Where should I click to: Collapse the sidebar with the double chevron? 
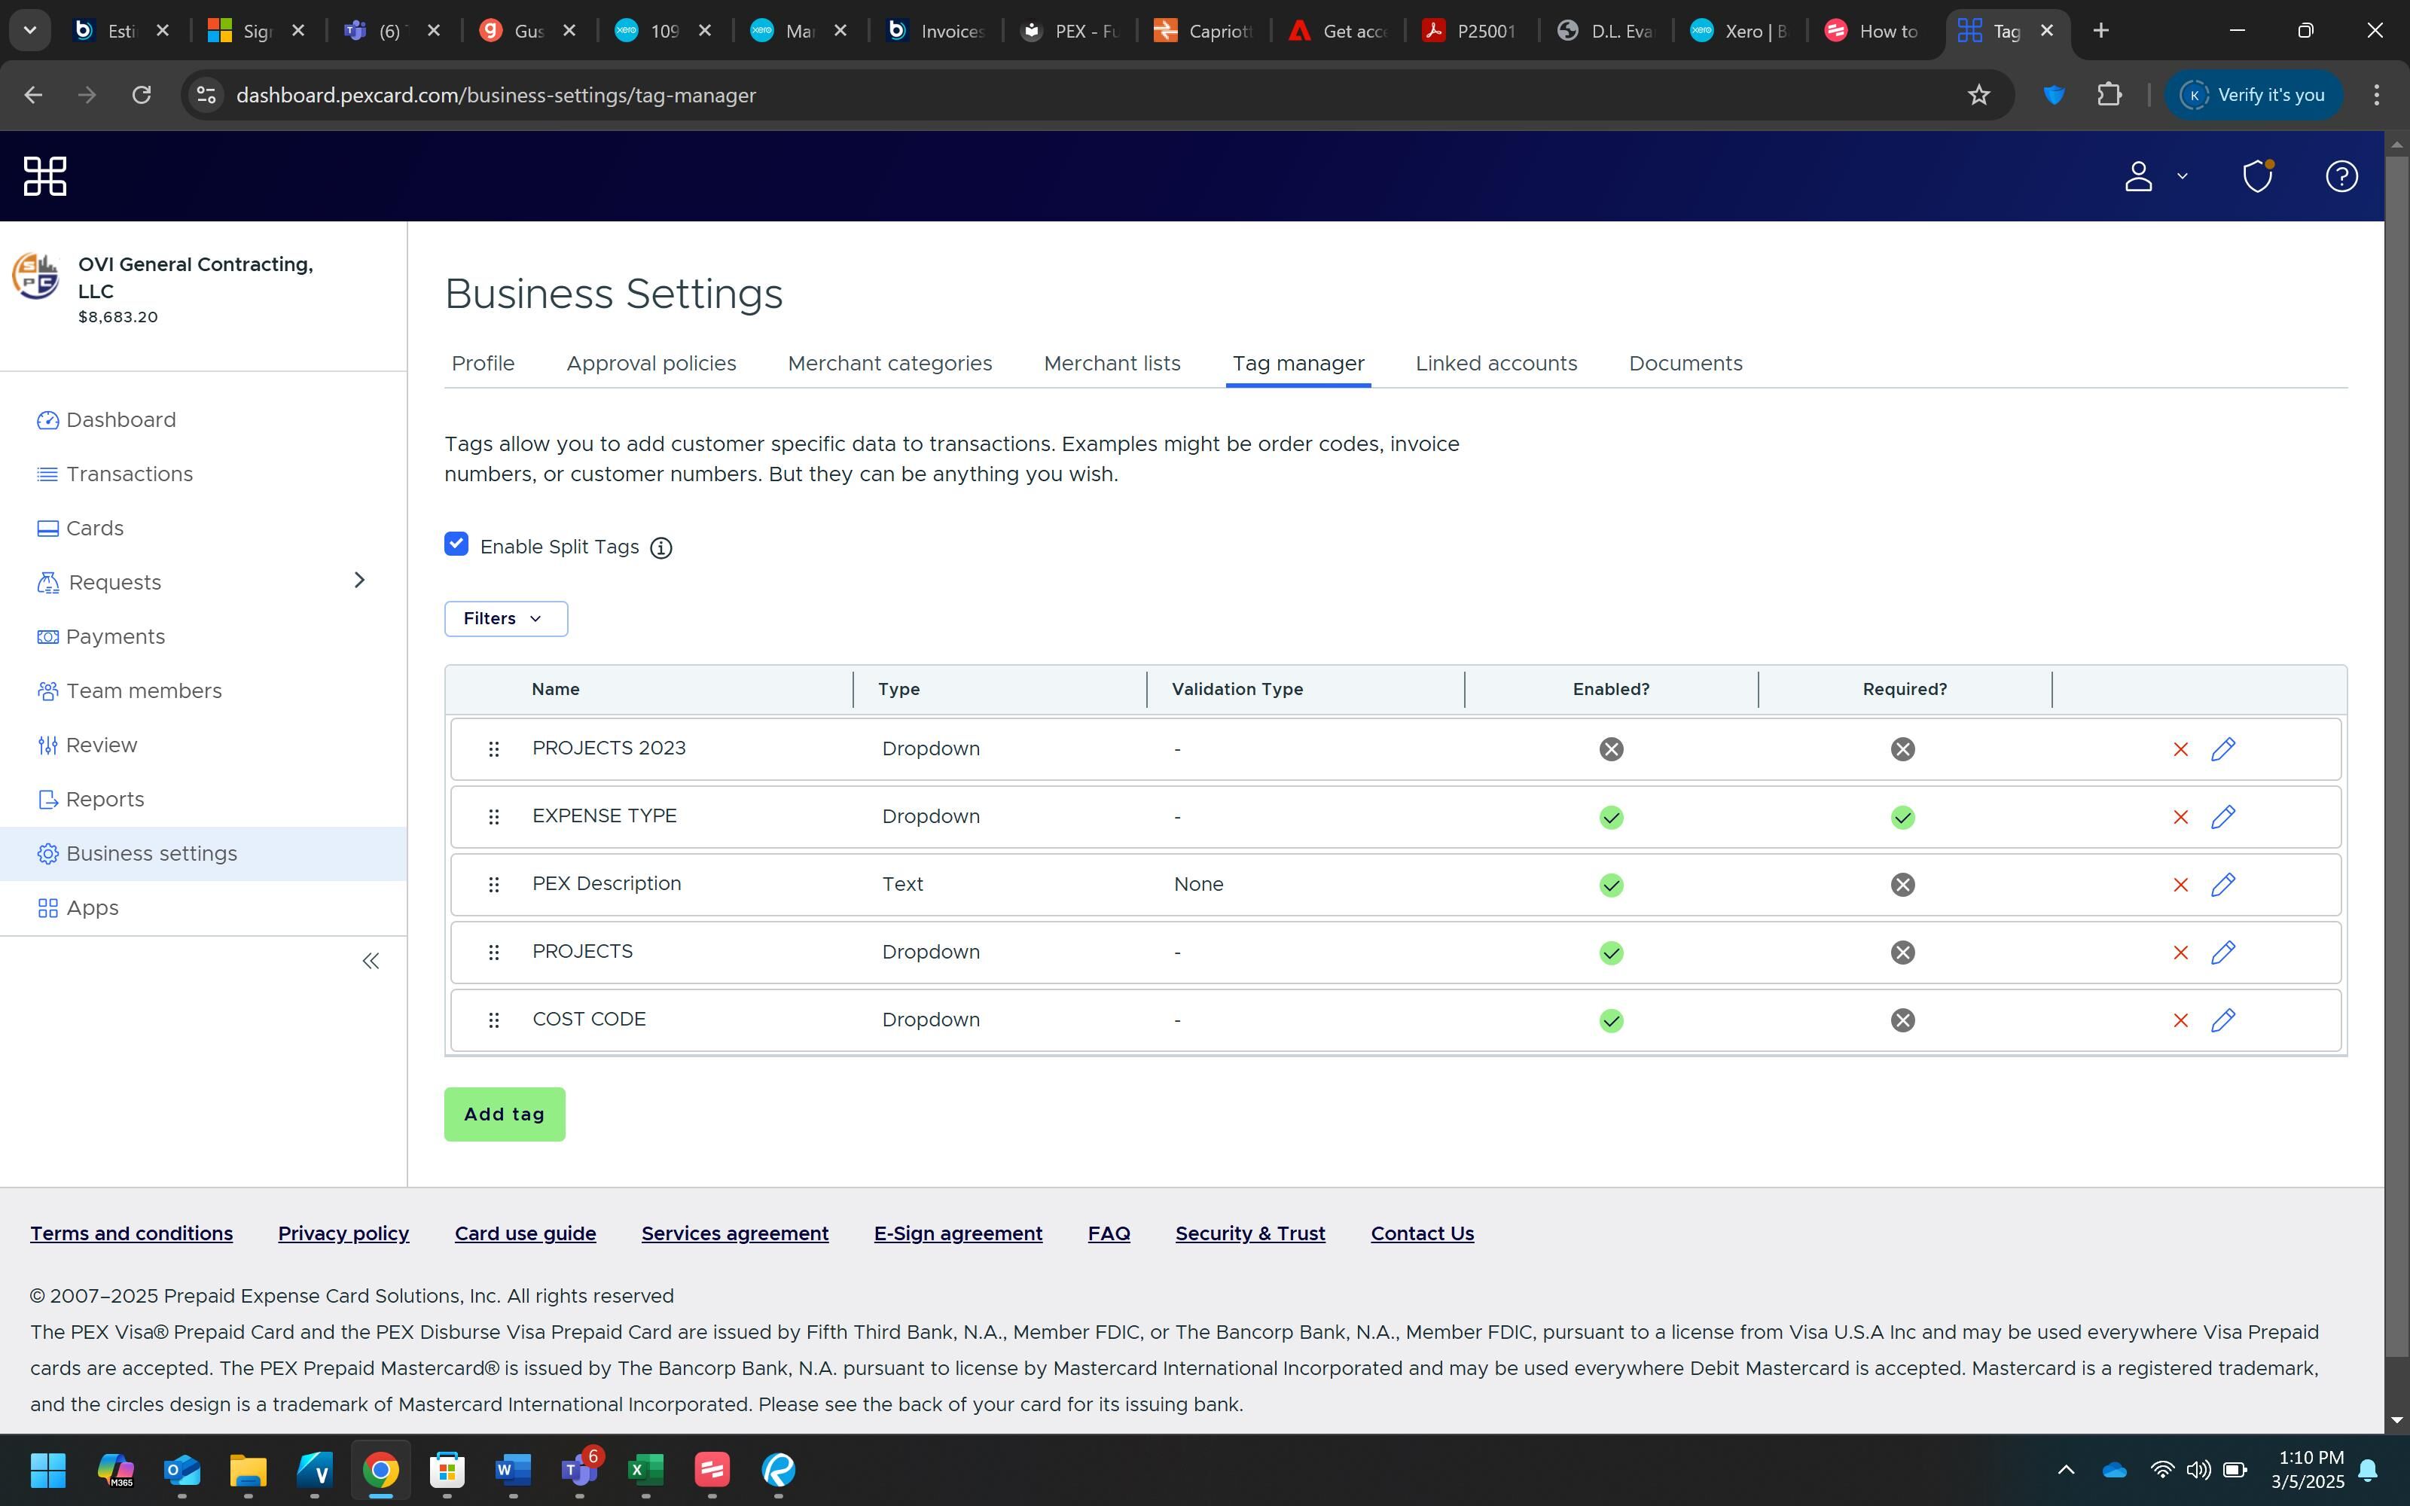pyautogui.click(x=371, y=961)
